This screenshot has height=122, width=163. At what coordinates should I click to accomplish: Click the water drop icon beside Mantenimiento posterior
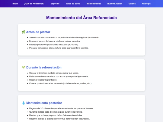click(x=24, y=103)
